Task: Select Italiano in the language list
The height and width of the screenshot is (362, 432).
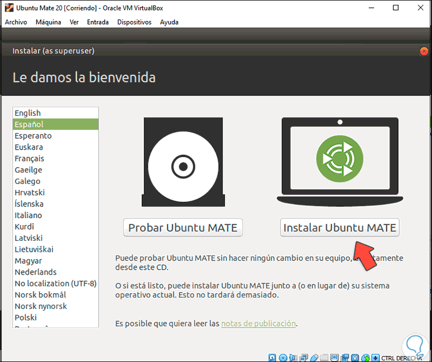Action: click(56, 215)
